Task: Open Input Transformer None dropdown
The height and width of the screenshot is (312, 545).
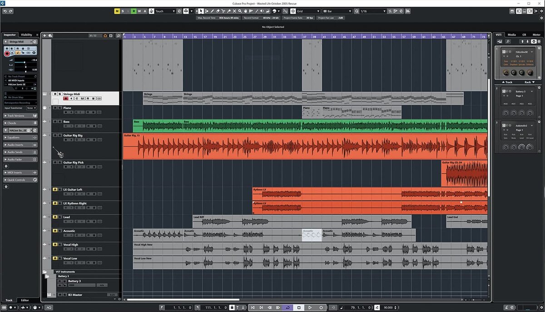Action: 31,108
